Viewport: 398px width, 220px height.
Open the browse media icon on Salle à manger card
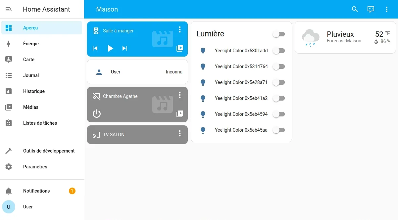point(180,48)
